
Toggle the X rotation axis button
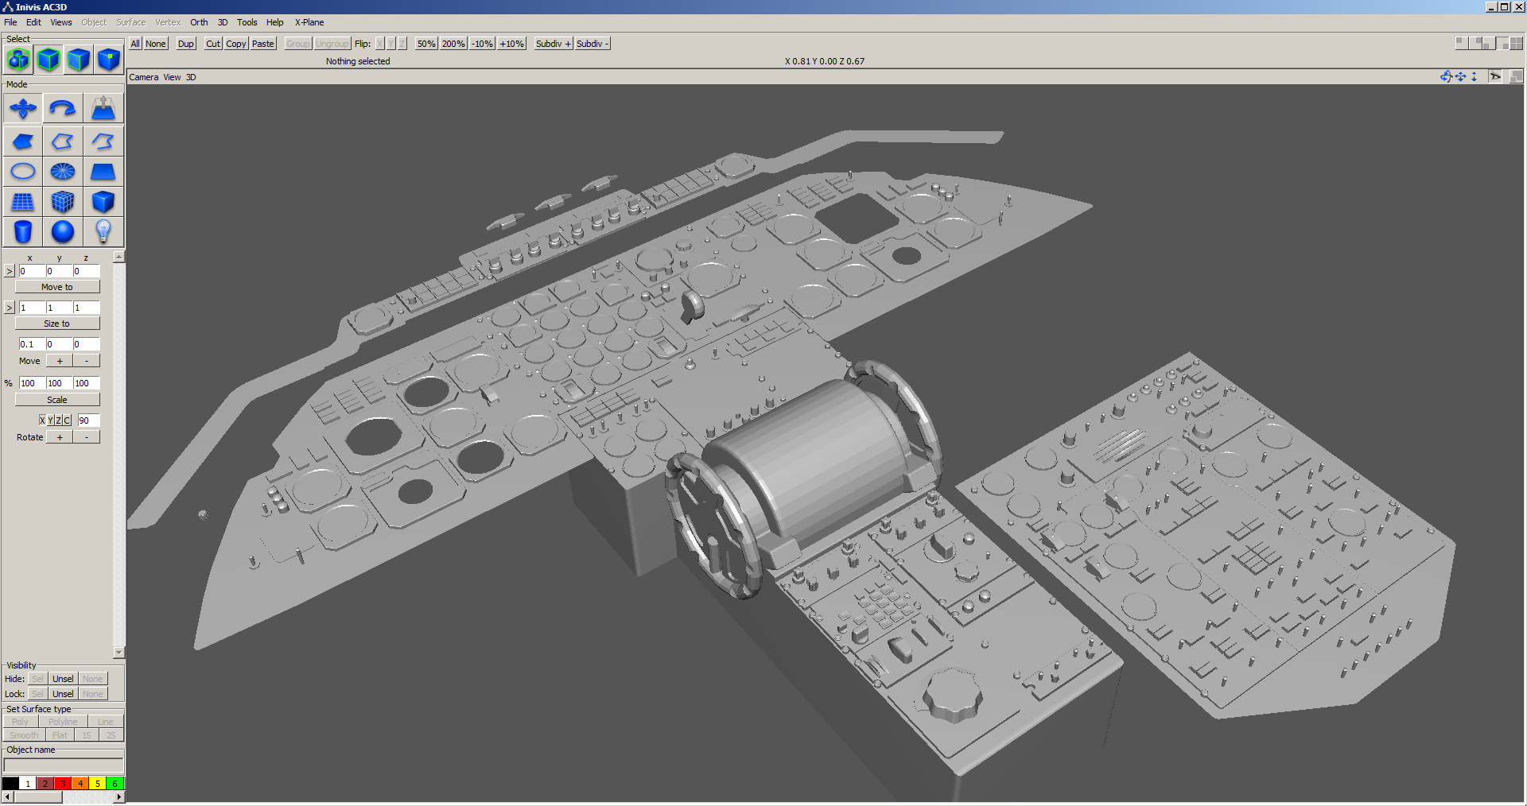pos(42,420)
